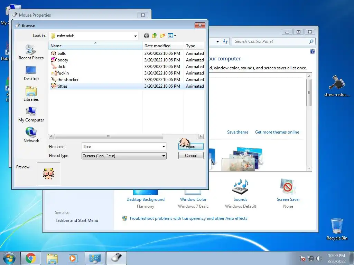The height and width of the screenshot is (265, 354).
Task: Select the booty cursor file
Action: [127, 60]
